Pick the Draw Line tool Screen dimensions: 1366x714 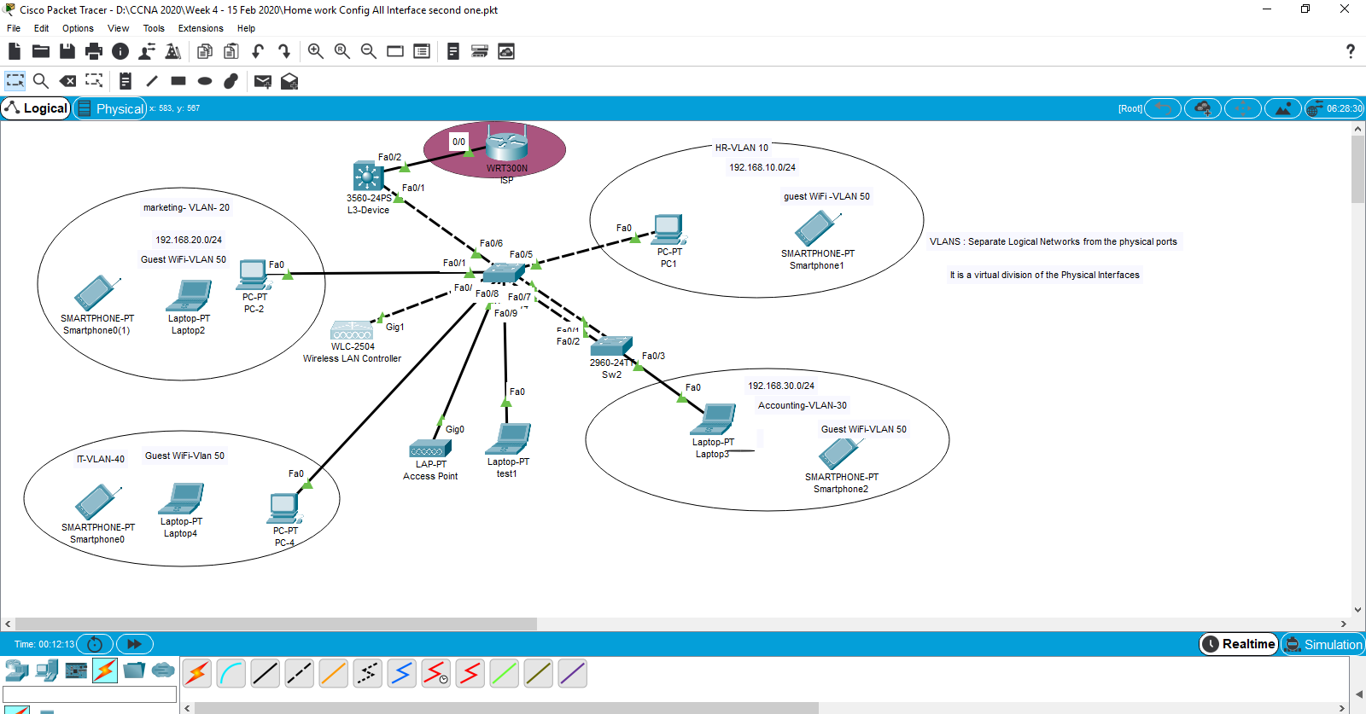(x=152, y=81)
